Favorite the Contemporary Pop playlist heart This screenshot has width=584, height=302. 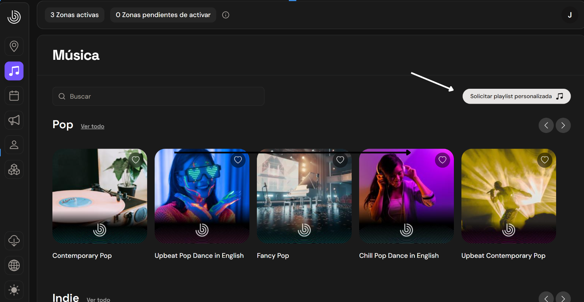point(136,160)
